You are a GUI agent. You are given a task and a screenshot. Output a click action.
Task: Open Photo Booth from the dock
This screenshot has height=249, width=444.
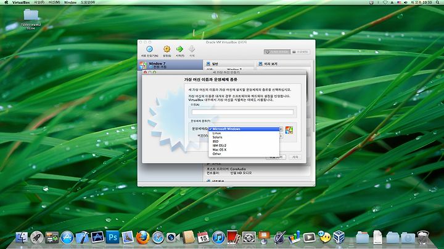[x=233, y=237]
